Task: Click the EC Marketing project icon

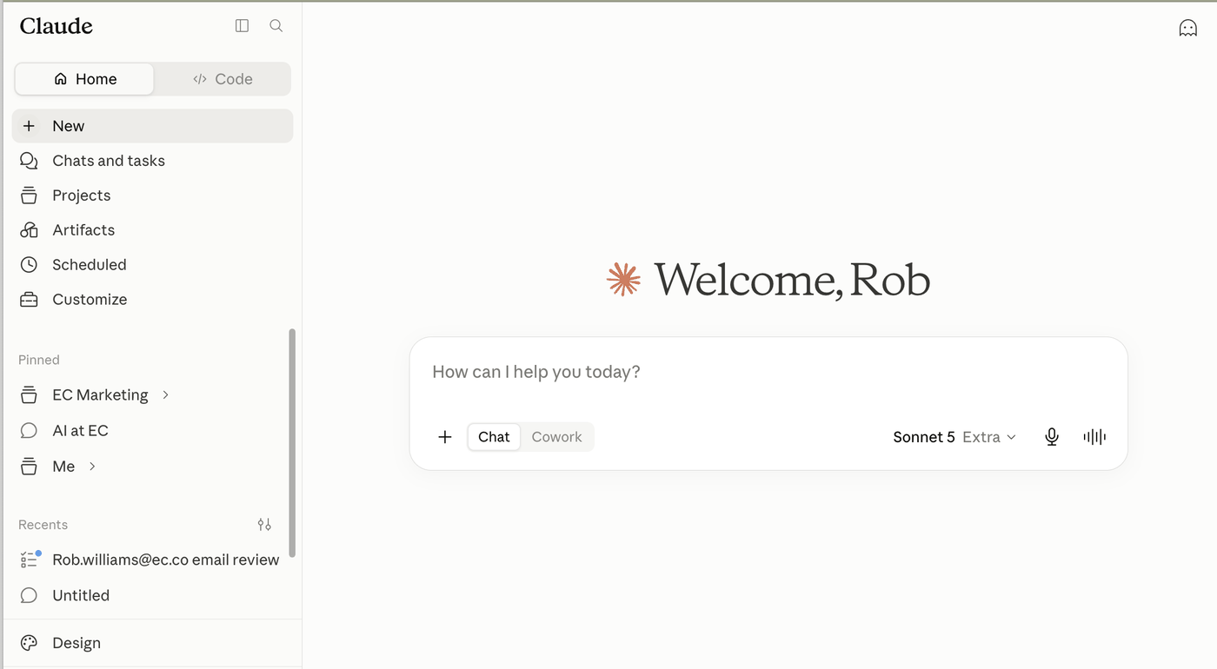Action: click(x=29, y=395)
